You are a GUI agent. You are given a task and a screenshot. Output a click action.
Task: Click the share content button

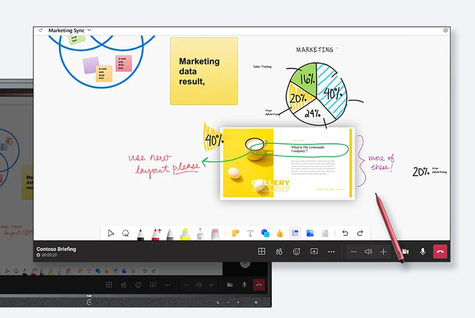coord(314,252)
